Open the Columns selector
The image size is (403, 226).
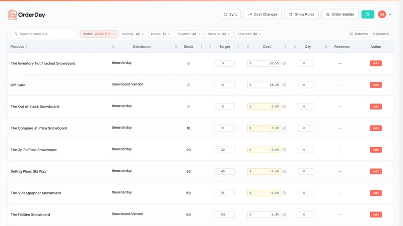[359, 34]
